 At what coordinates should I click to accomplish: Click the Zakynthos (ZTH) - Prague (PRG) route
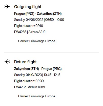pyautogui.click(x=38, y=69)
